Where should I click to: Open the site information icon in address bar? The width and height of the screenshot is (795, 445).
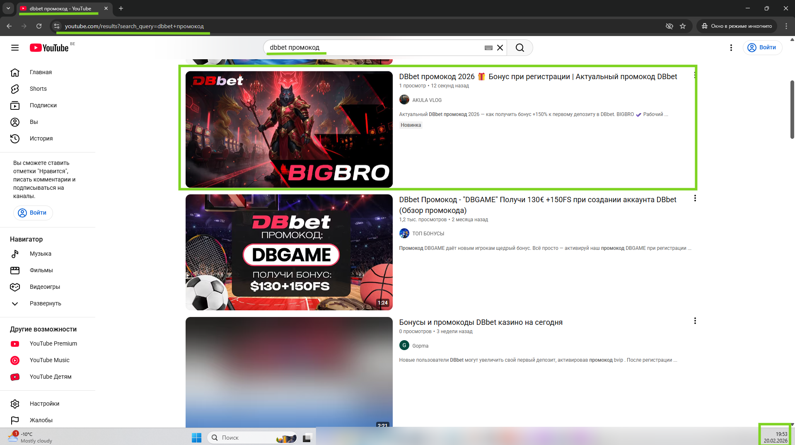pos(57,26)
